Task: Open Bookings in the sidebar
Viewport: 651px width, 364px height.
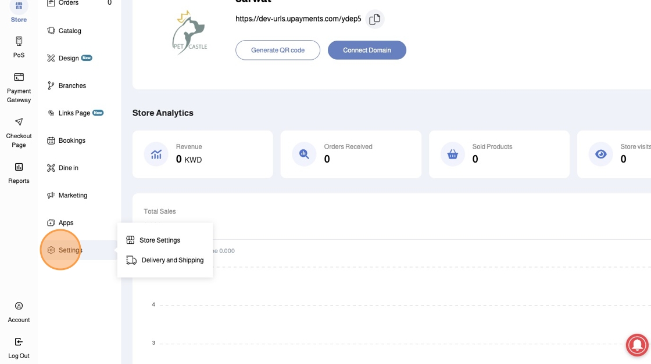Action: click(x=66, y=140)
